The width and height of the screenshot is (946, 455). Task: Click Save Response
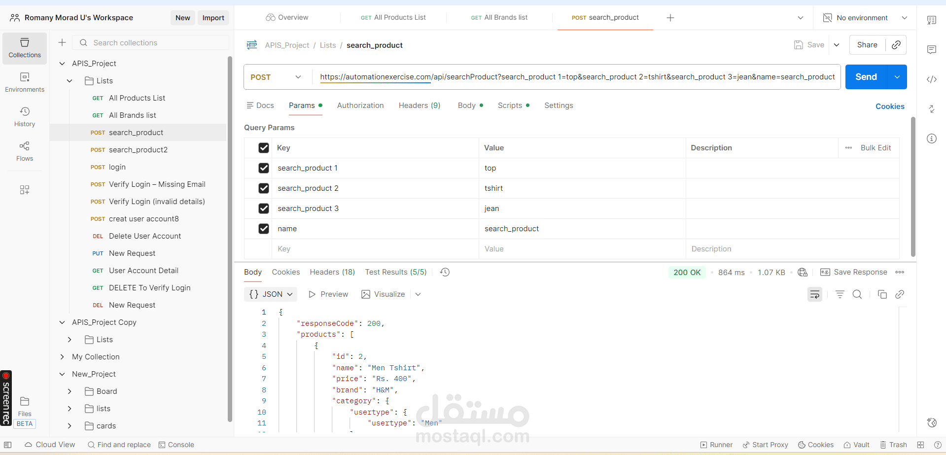tap(854, 272)
